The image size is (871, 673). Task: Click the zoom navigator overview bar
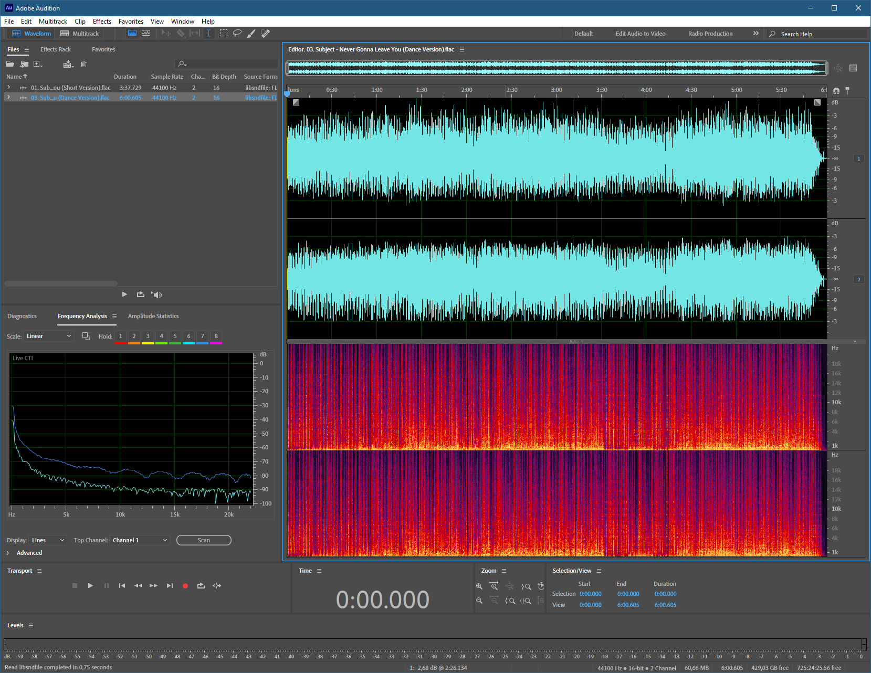coord(557,68)
